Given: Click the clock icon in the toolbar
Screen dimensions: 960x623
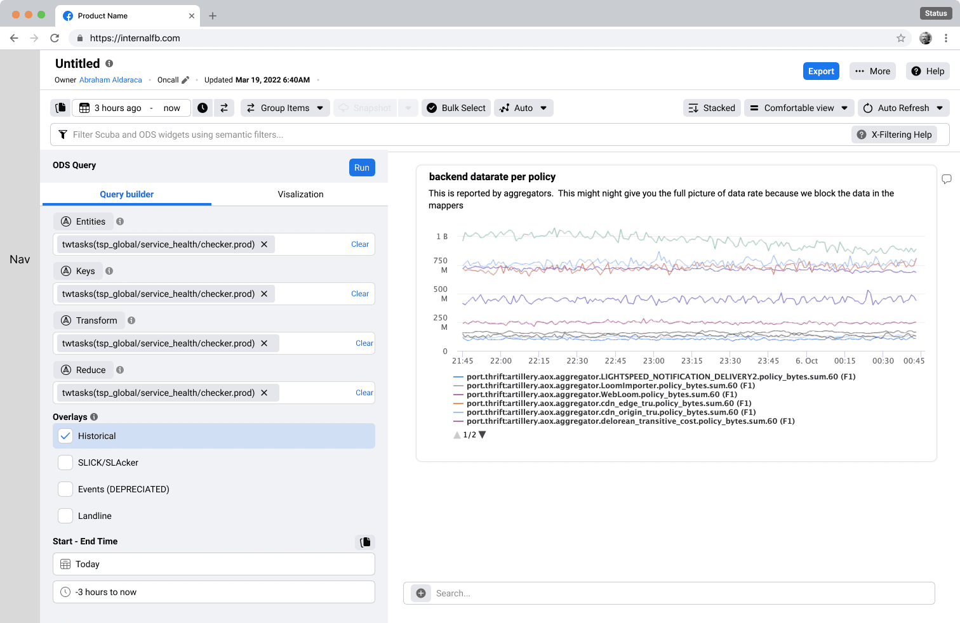Looking at the screenshot, I should [x=203, y=108].
